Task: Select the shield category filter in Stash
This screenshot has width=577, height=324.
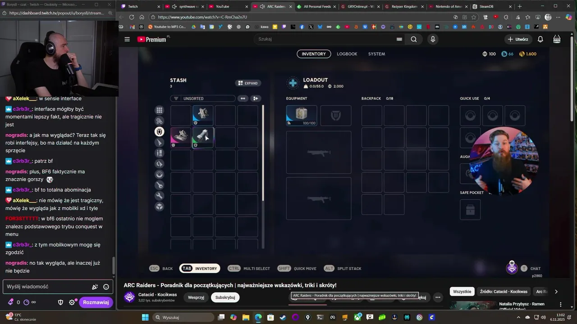Action: [159, 132]
